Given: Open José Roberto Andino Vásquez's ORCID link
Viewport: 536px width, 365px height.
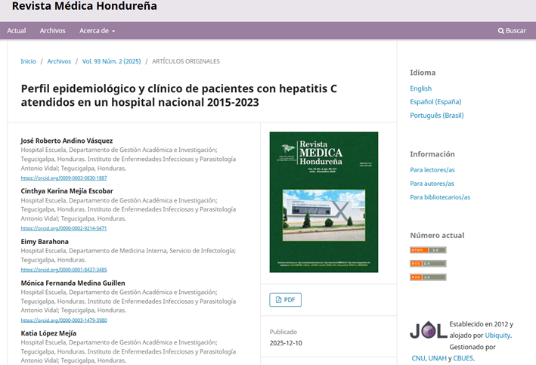Looking at the screenshot, I should (x=64, y=178).
